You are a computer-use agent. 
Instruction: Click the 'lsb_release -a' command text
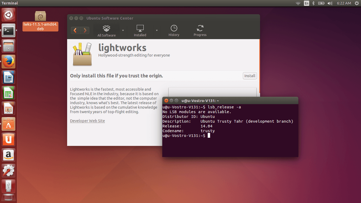pyautogui.click(x=224, y=107)
